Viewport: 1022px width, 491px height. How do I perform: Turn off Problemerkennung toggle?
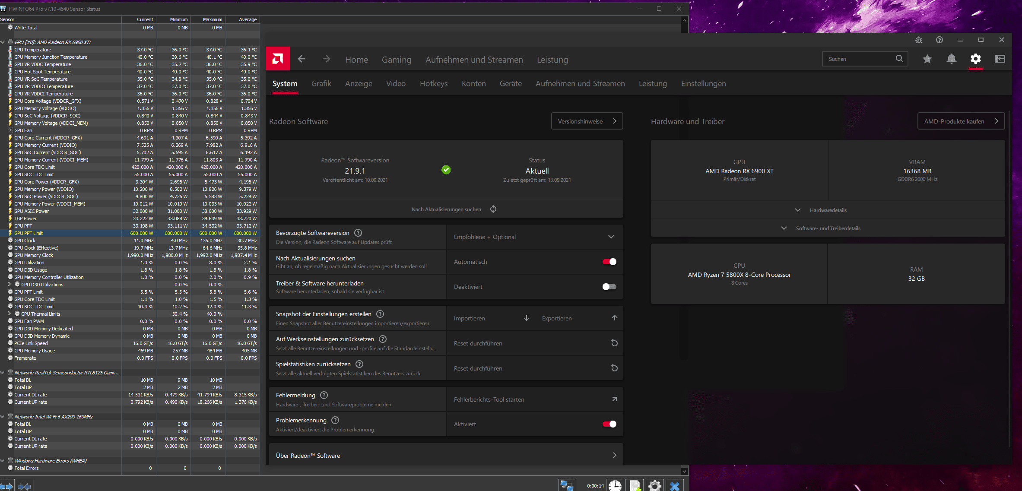click(609, 424)
